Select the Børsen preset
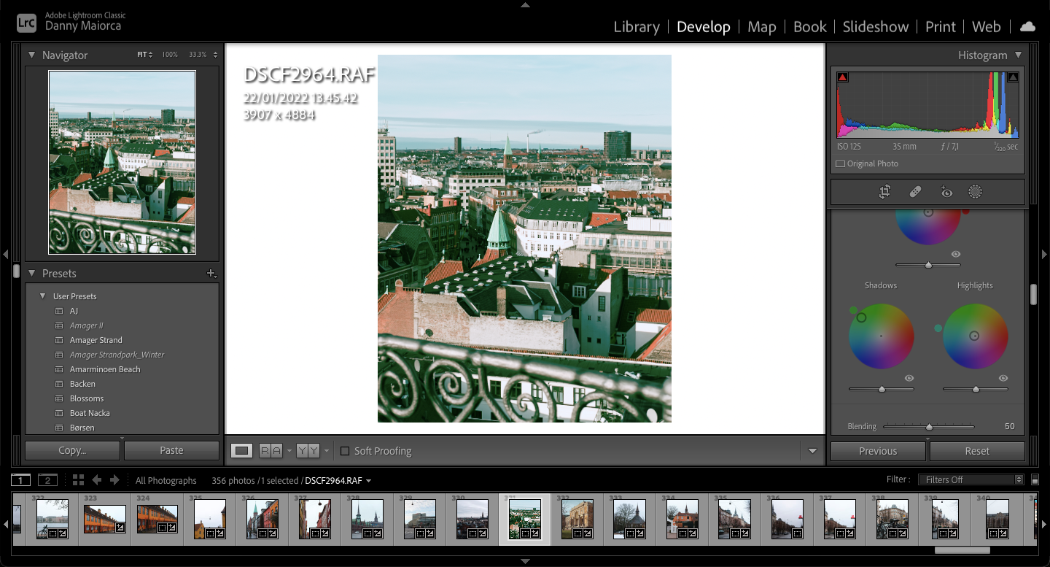1050x567 pixels. pyautogui.click(x=82, y=427)
